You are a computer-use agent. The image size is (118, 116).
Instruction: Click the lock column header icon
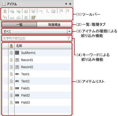pos(11,46)
